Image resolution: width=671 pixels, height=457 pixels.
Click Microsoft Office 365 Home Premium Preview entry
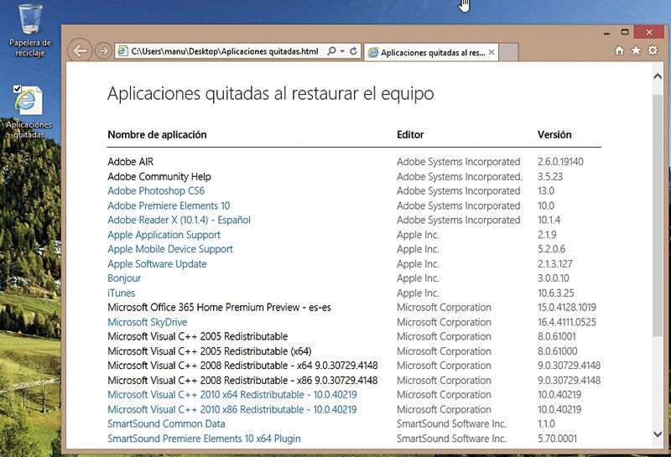(219, 307)
